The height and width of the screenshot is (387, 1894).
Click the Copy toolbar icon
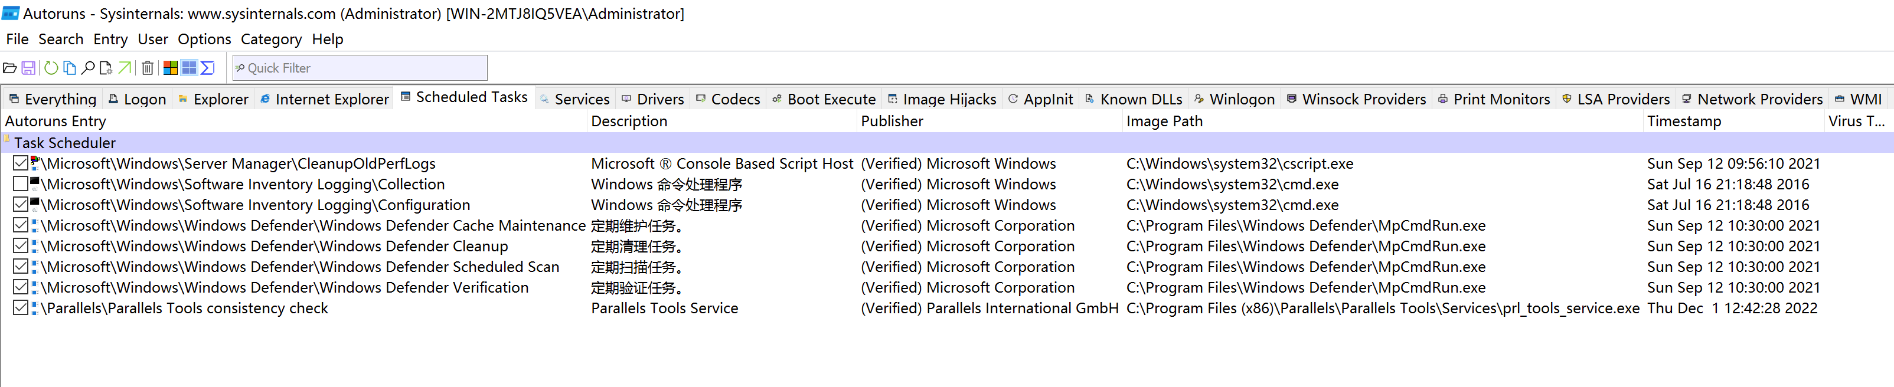click(69, 68)
